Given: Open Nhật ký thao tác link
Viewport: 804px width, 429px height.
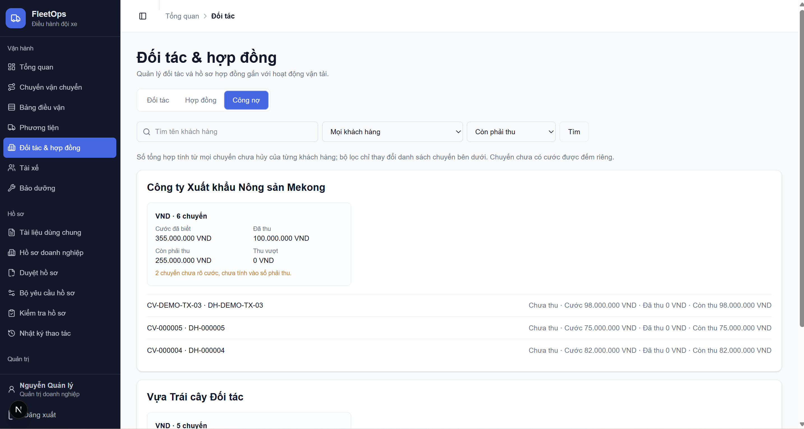Looking at the screenshot, I should point(60,333).
